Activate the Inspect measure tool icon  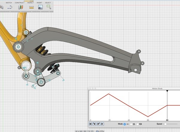[x=31, y=7]
